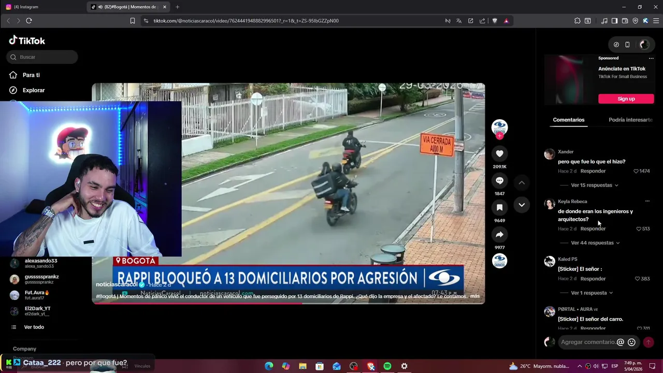Go to previous video with up arrow
This screenshot has height=373, width=663.
[522, 182]
